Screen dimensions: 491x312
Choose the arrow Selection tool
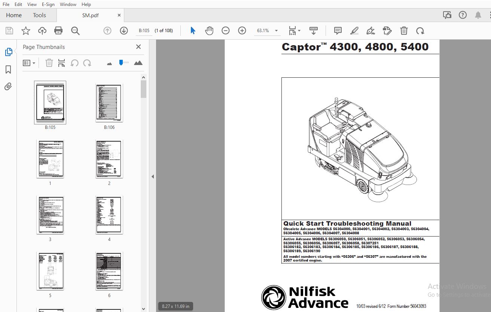(193, 31)
